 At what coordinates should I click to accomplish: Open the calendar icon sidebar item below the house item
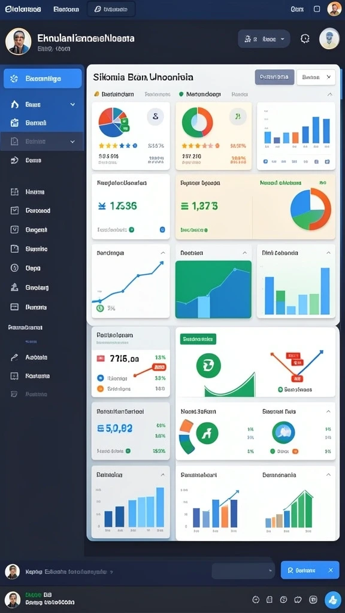click(42, 123)
